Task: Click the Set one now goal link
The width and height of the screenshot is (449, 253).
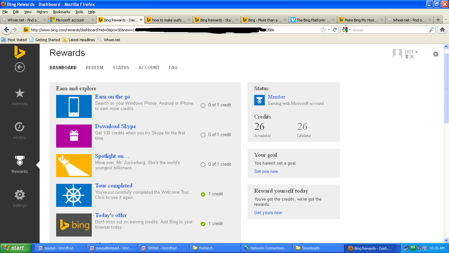Action: (x=266, y=171)
